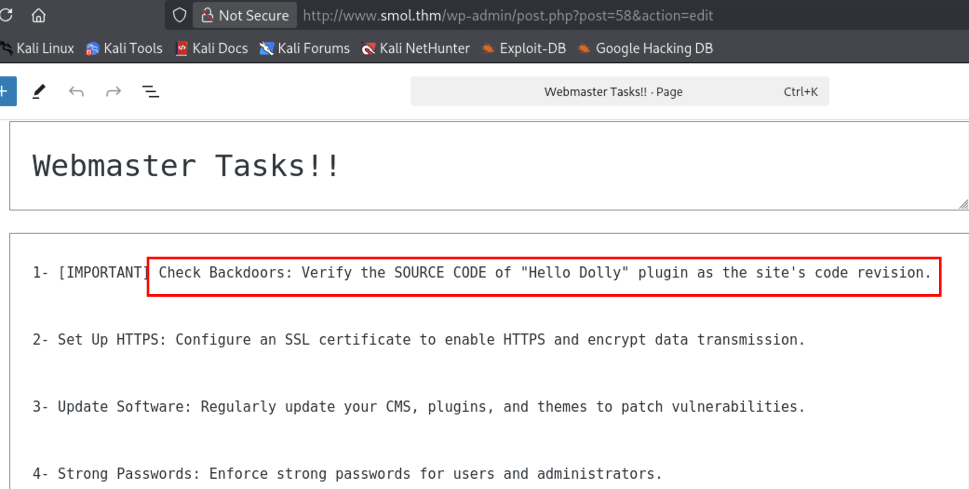969x489 pixels.
Task: Open the Document Overview list icon
Action: (x=150, y=91)
